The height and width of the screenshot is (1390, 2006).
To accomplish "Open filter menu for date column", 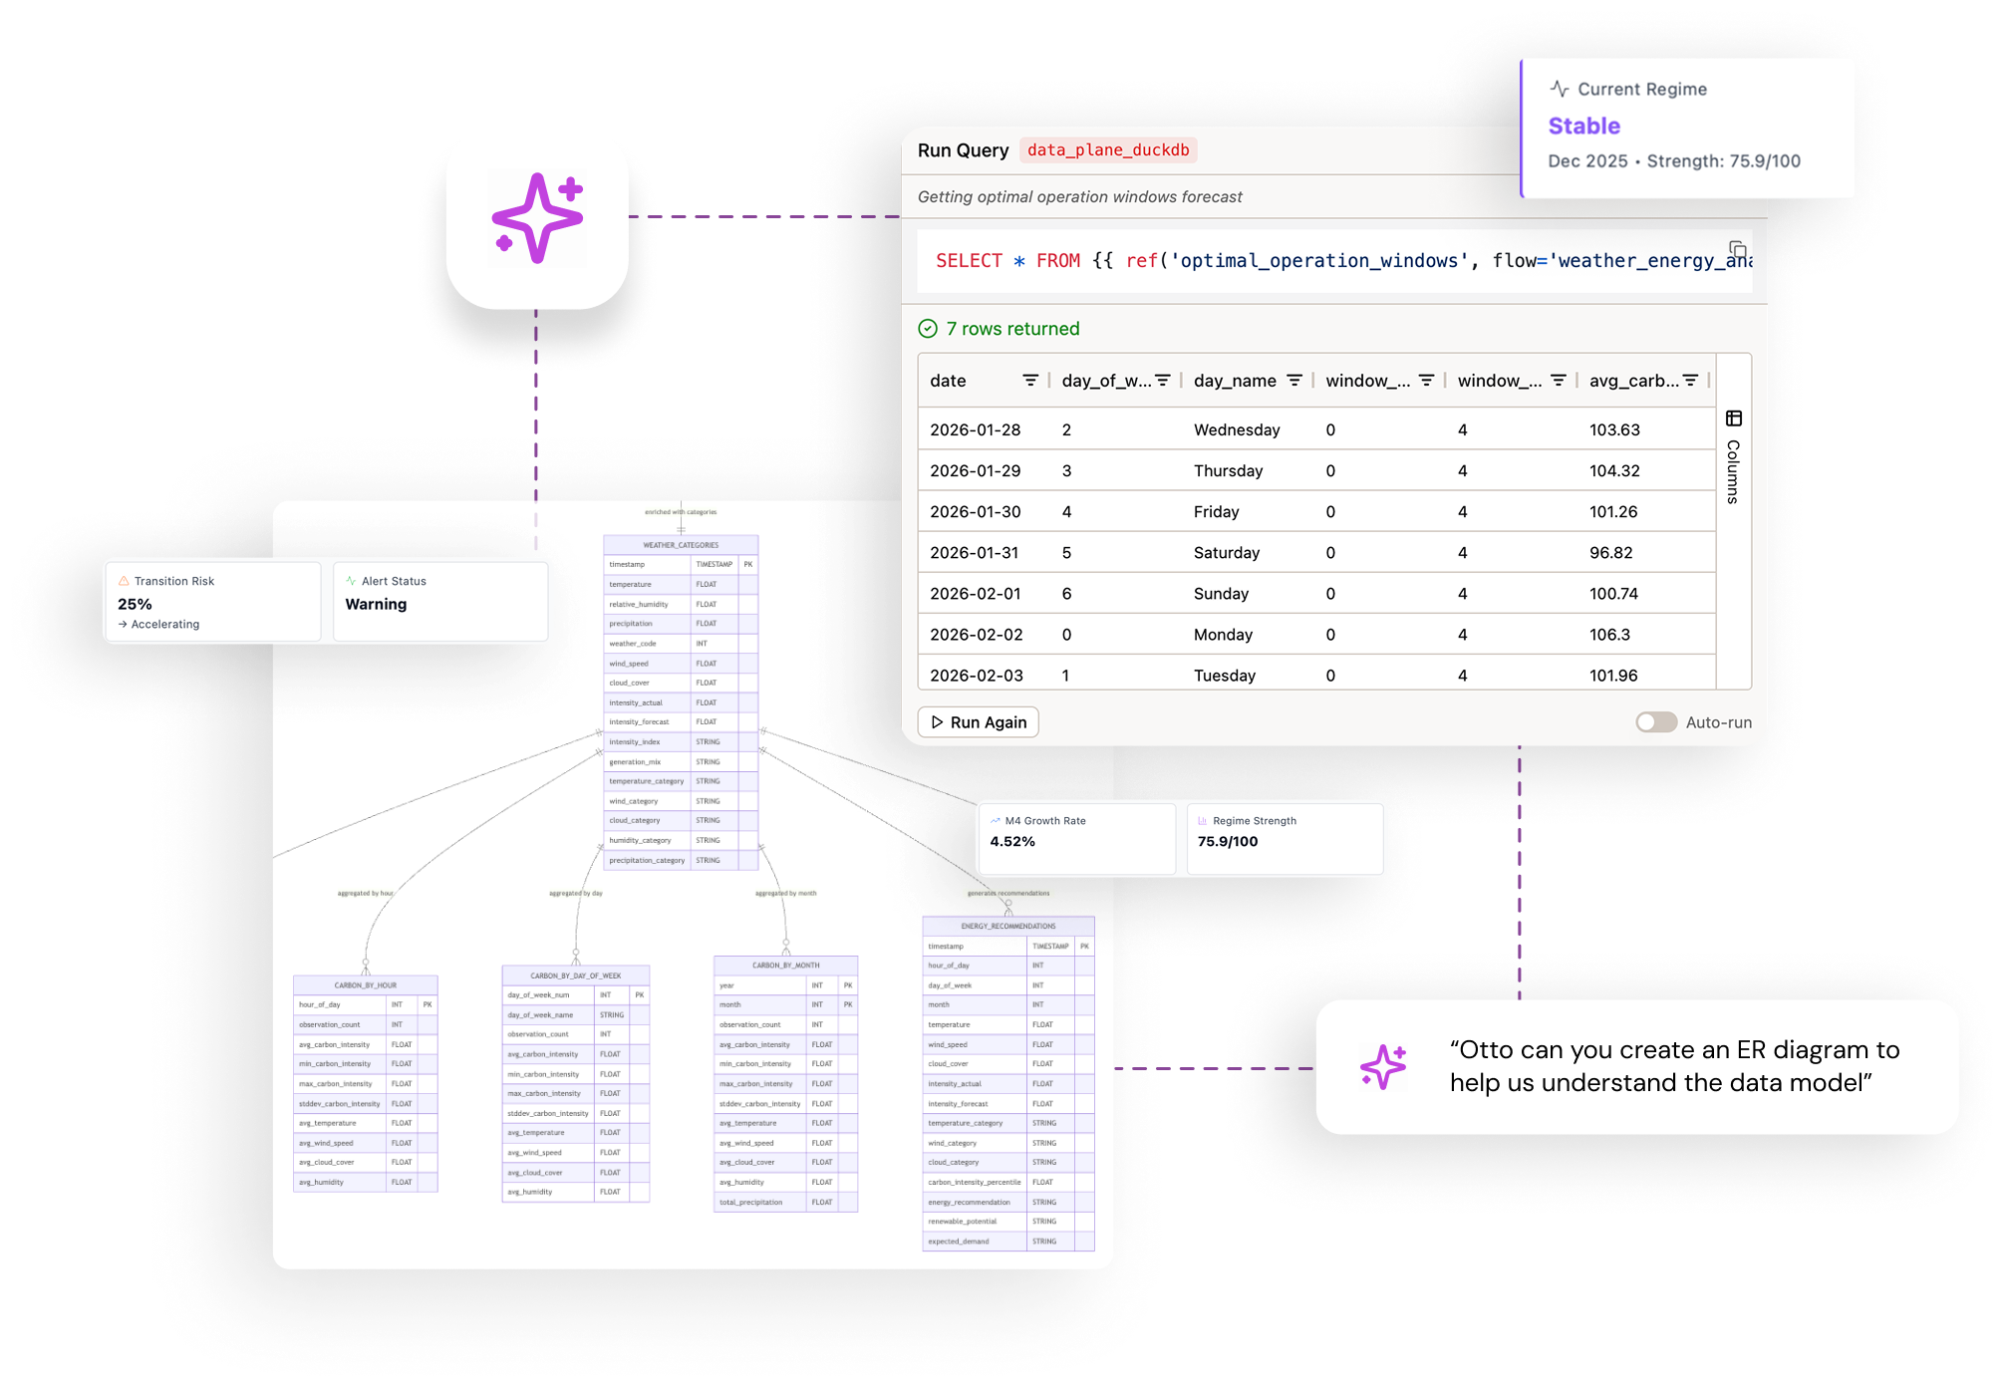I will [1030, 381].
